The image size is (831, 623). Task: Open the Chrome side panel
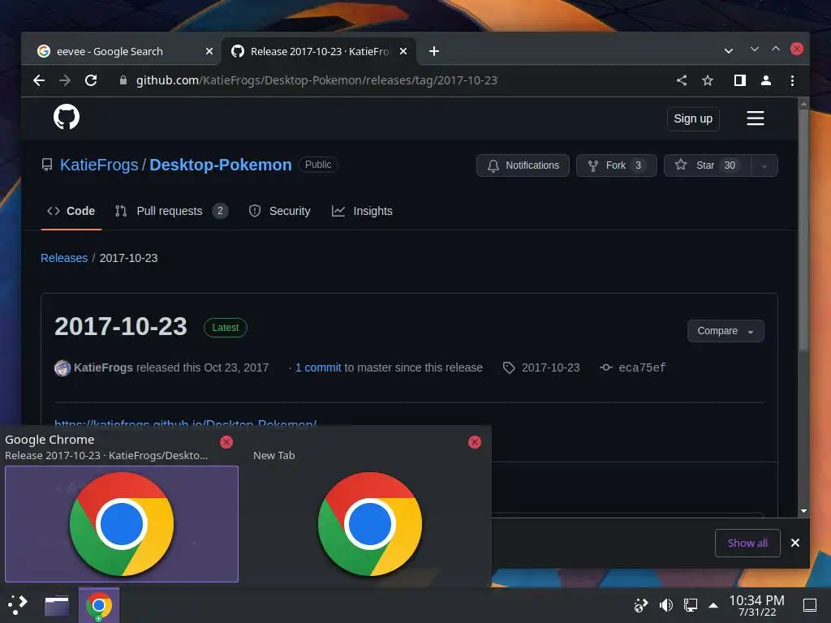[x=740, y=80]
